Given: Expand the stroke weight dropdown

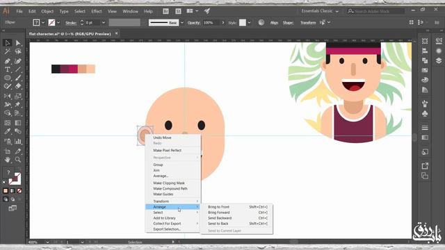Looking at the screenshot, I should (x=104, y=22).
